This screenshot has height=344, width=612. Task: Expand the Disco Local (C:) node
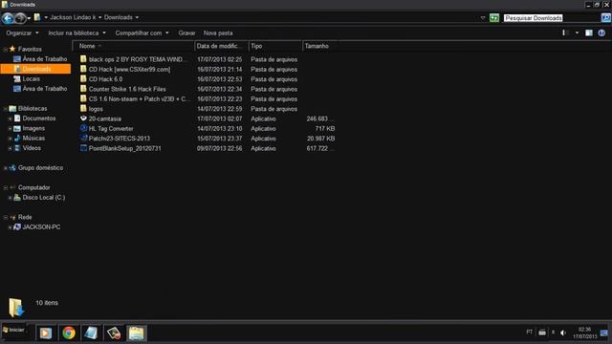click(10, 198)
